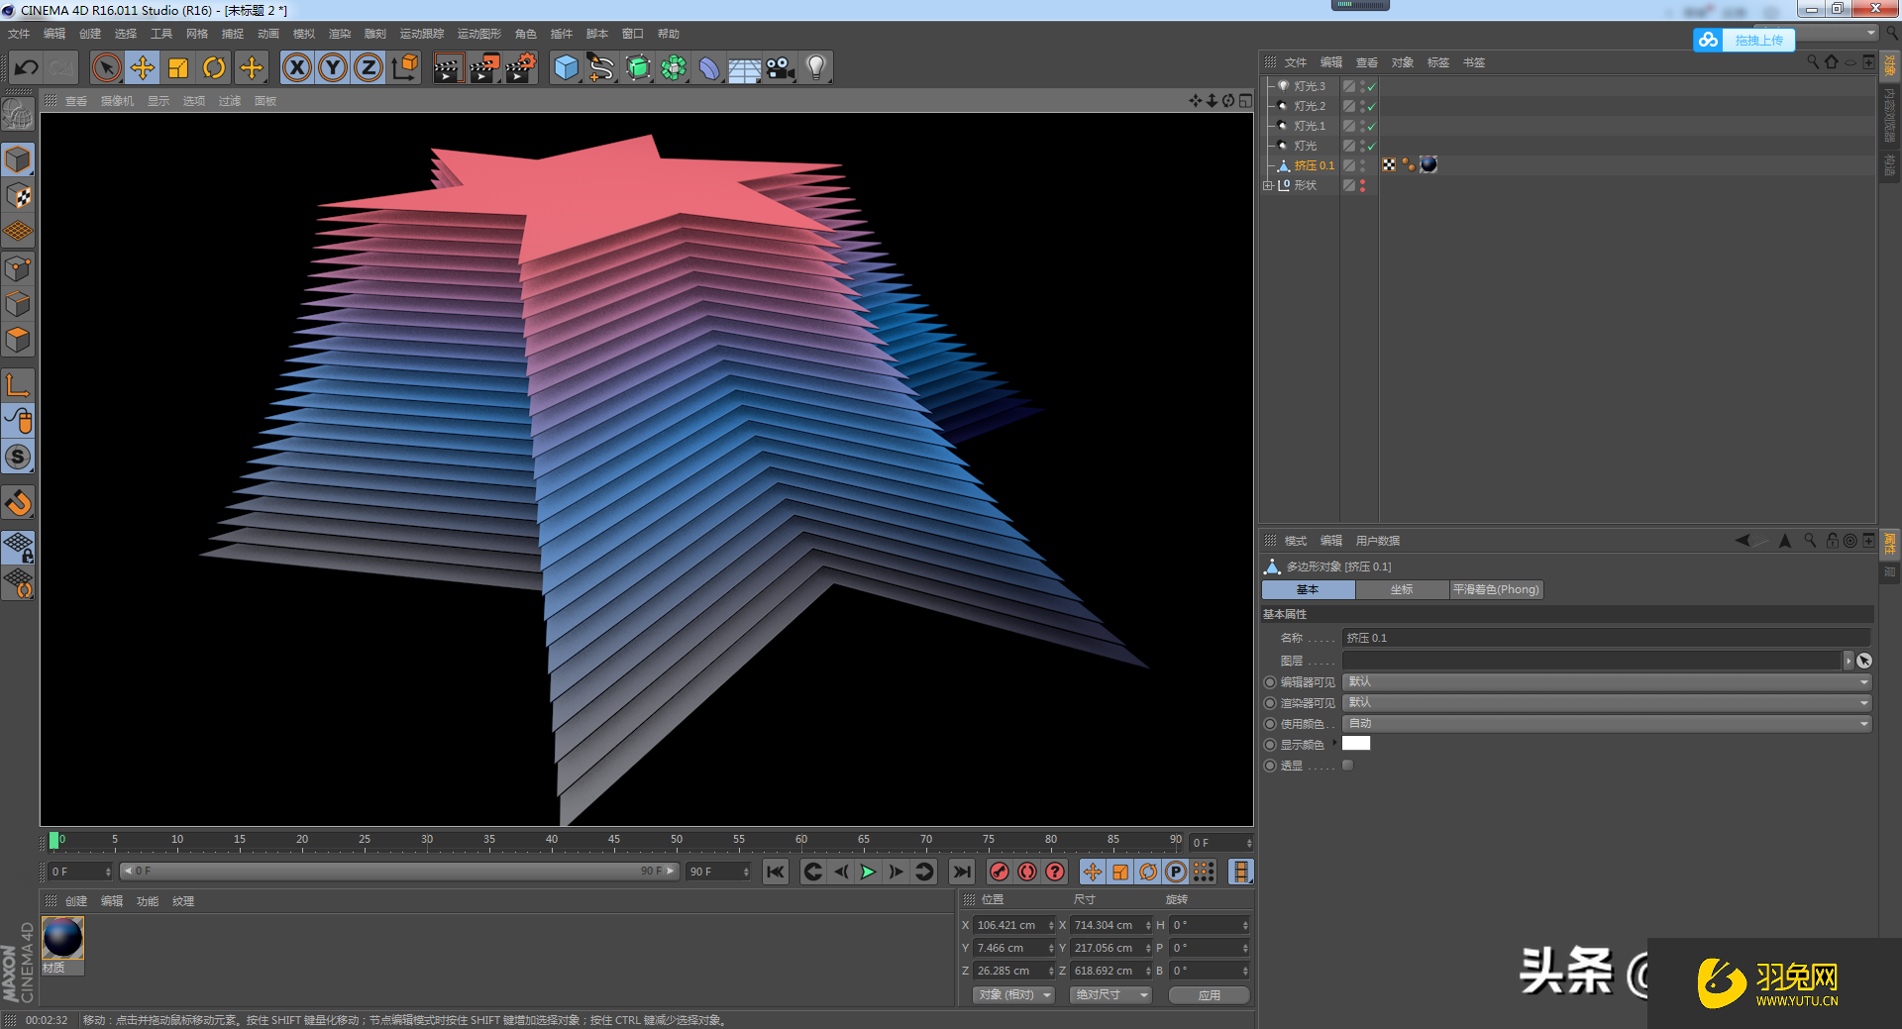Open the 编辑器可见 dropdown set to 默认
Viewport: 1902px width, 1029px height.
[x=1605, y=681]
